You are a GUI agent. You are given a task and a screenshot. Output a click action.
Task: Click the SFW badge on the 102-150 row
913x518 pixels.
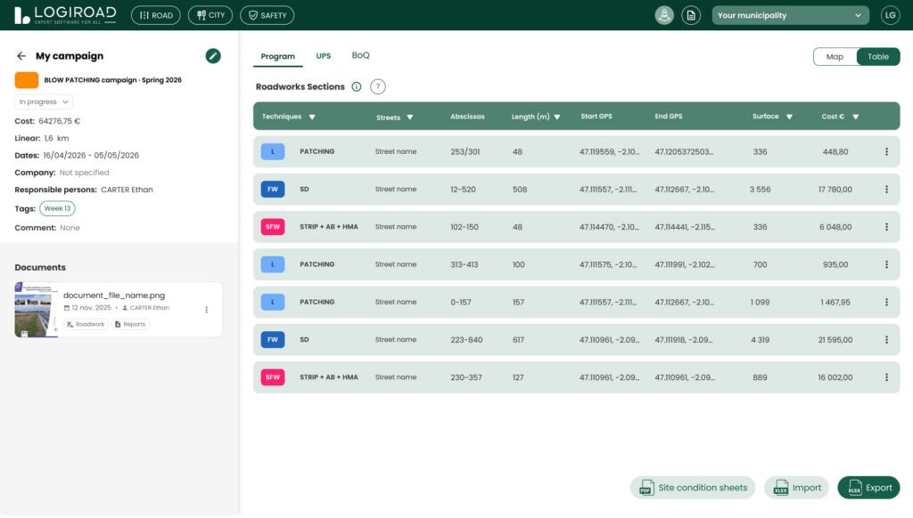(x=273, y=227)
